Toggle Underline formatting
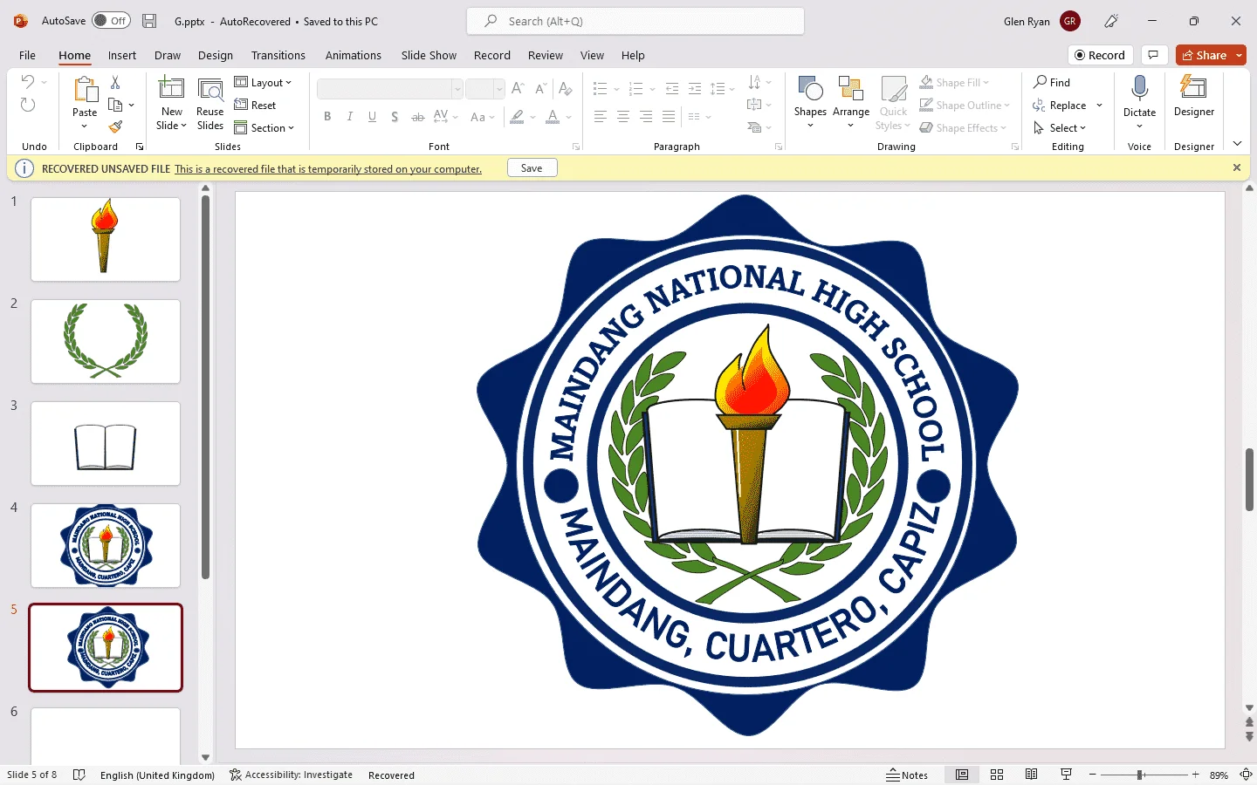The height and width of the screenshot is (785, 1257). pos(373,117)
